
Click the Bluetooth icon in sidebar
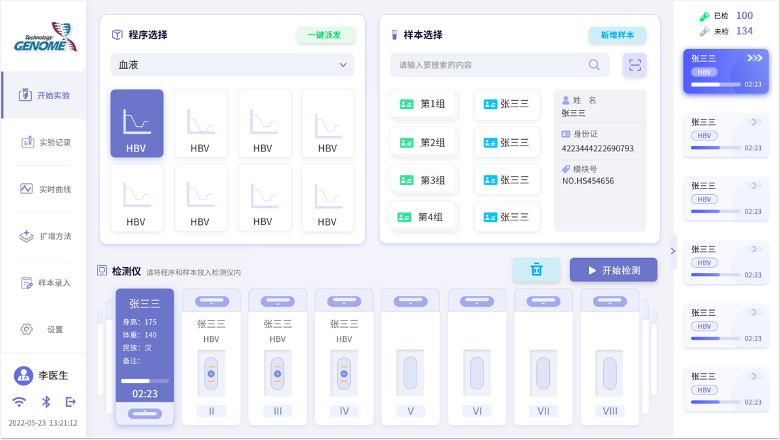coord(46,402)
